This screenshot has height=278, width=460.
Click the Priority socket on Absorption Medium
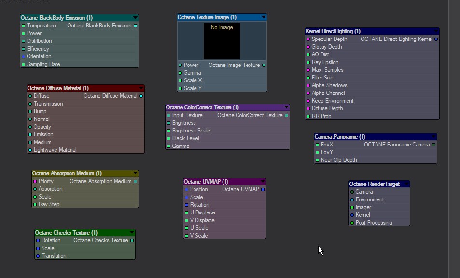point(35,181)
